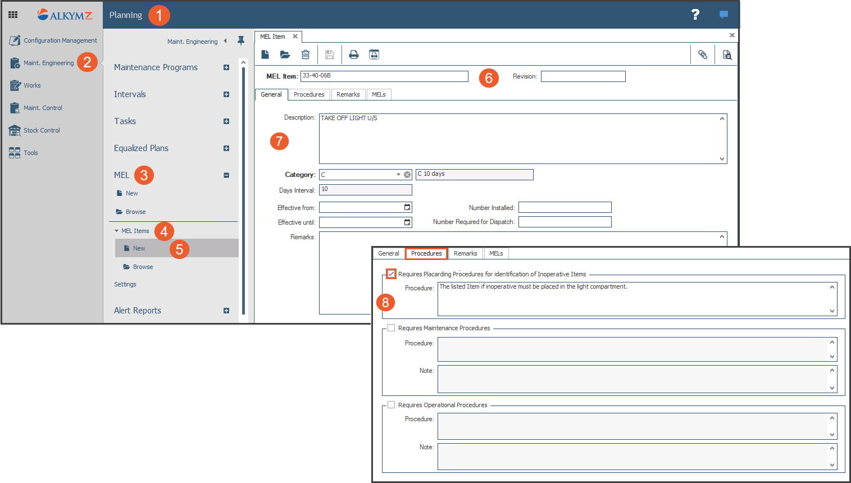Screen dimensions: 851x483
Task: Click Number Installed field
Action: point(565,207)
